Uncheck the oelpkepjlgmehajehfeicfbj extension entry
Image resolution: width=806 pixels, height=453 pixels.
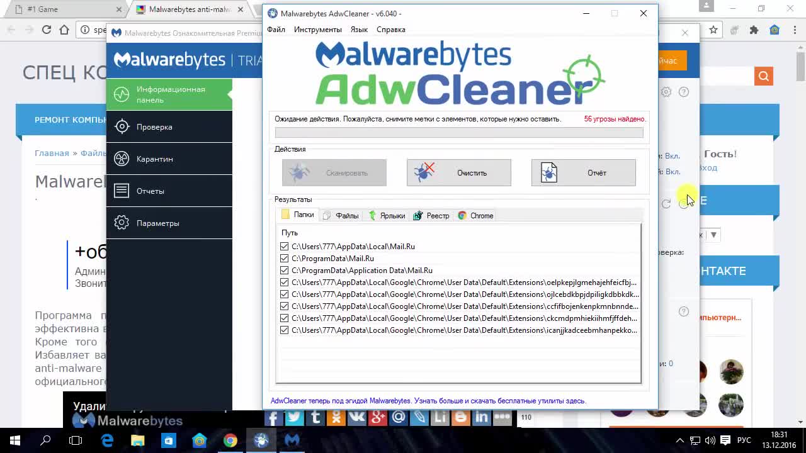click(x=285, y=282)
